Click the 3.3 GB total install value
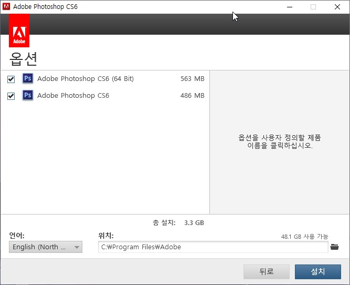Screen dimensions: 350x285 194,223
